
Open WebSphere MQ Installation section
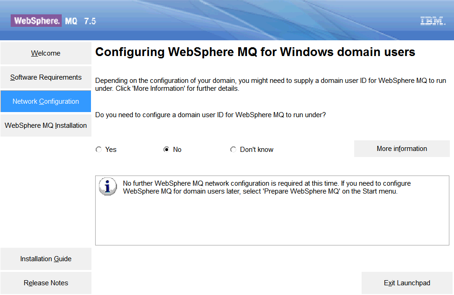click(x=46, y=126)
